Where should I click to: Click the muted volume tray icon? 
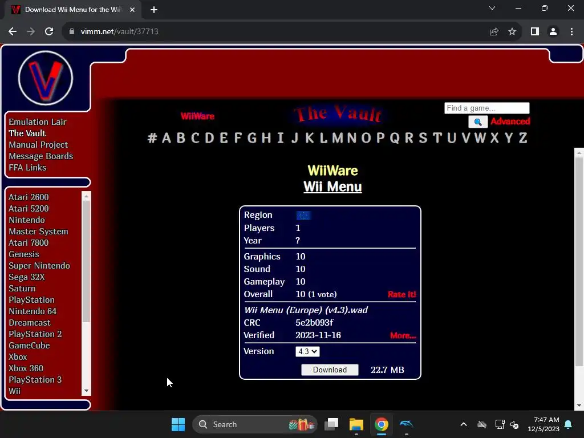point(515,424)
